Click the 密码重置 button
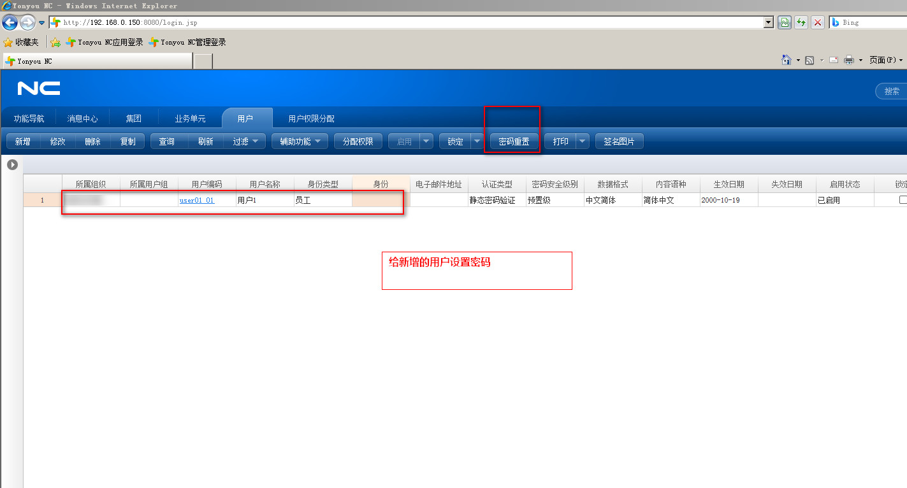The height and width of the screenshot is (488, 907). (514, 141)
